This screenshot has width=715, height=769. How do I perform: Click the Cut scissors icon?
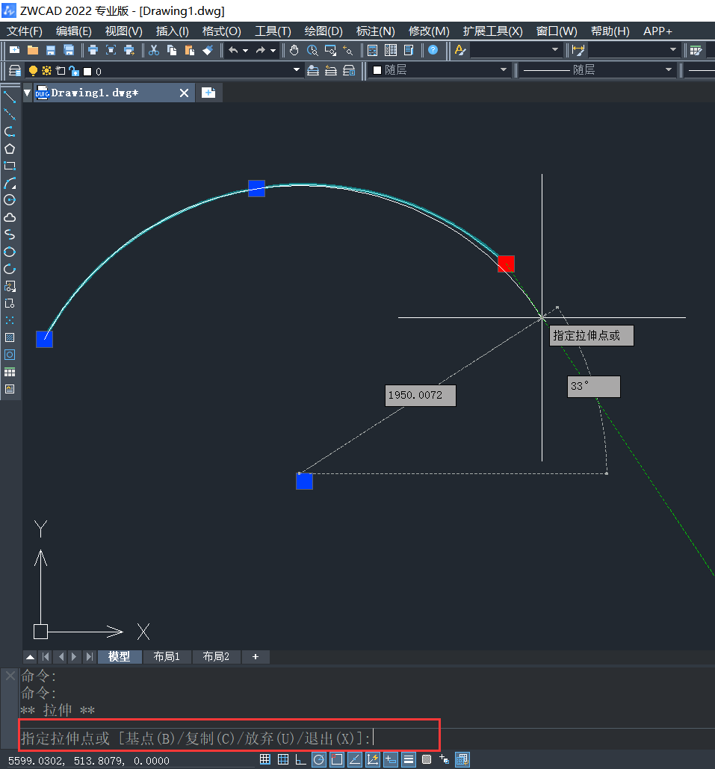154,50
